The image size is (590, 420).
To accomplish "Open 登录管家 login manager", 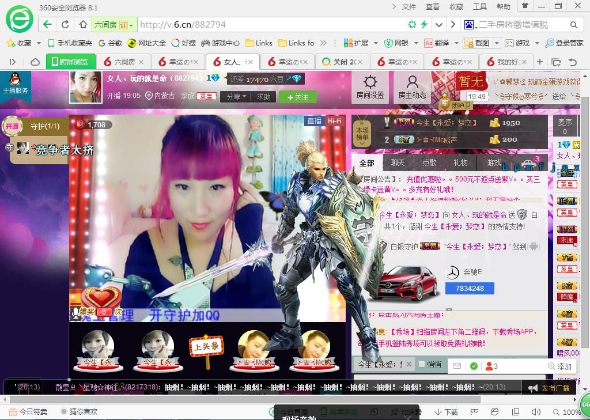I will coord(565,43).
